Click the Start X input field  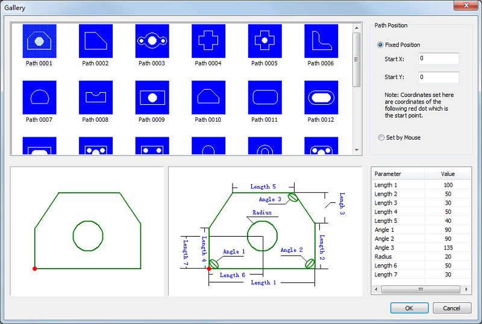tap(439, 58)
